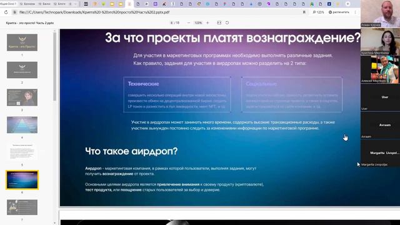Open the browser three-dot menu
Viewport: 400px width, 225px height.
point(355,12)
